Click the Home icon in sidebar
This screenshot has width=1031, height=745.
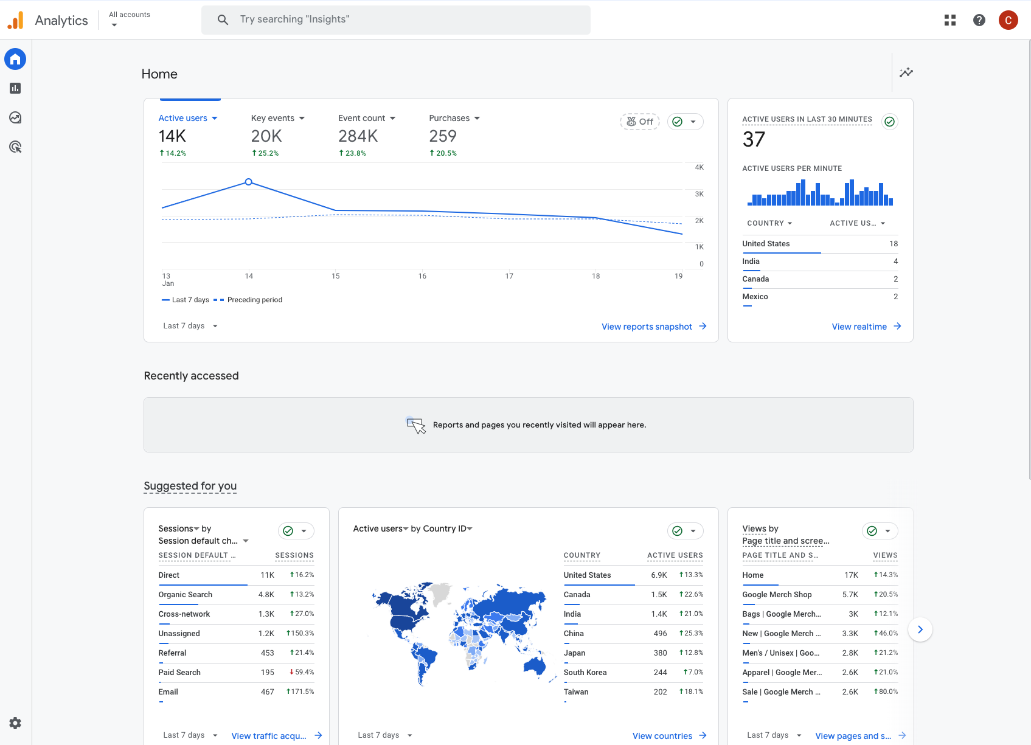(x=15, y=59)
